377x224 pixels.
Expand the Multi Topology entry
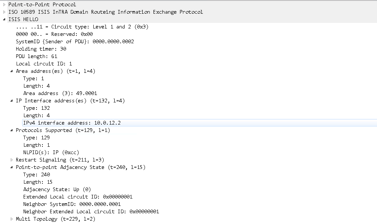(11, 219)
